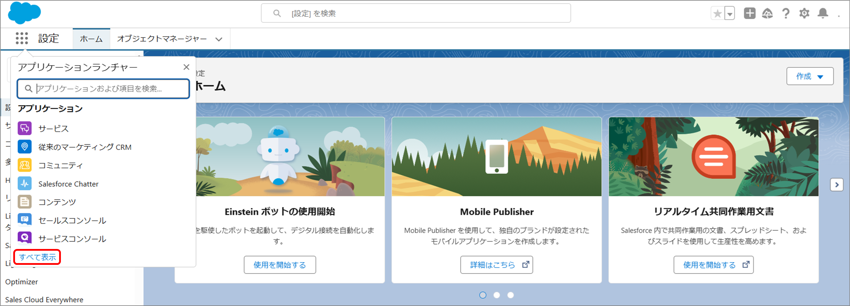The width and height of the screenshot is (850, 306).
Task: Open the setup gear icon
Action: [x=804, y=14]
